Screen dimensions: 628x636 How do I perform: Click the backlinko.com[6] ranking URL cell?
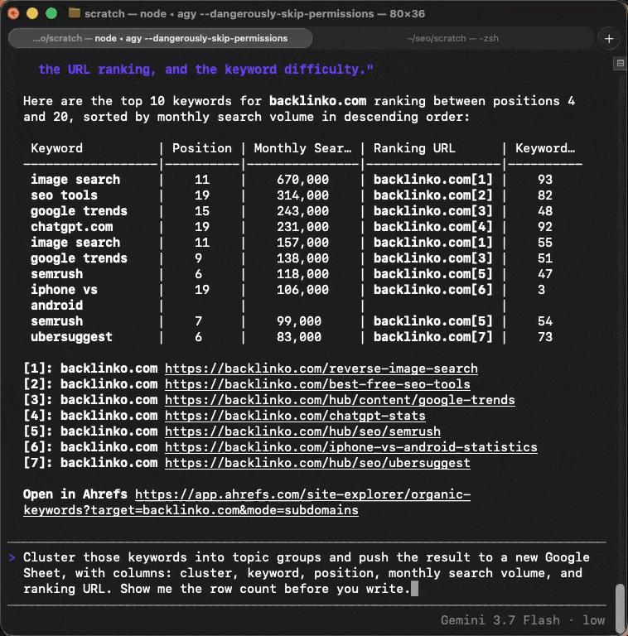pyautogui.click(x=432, y=290)
